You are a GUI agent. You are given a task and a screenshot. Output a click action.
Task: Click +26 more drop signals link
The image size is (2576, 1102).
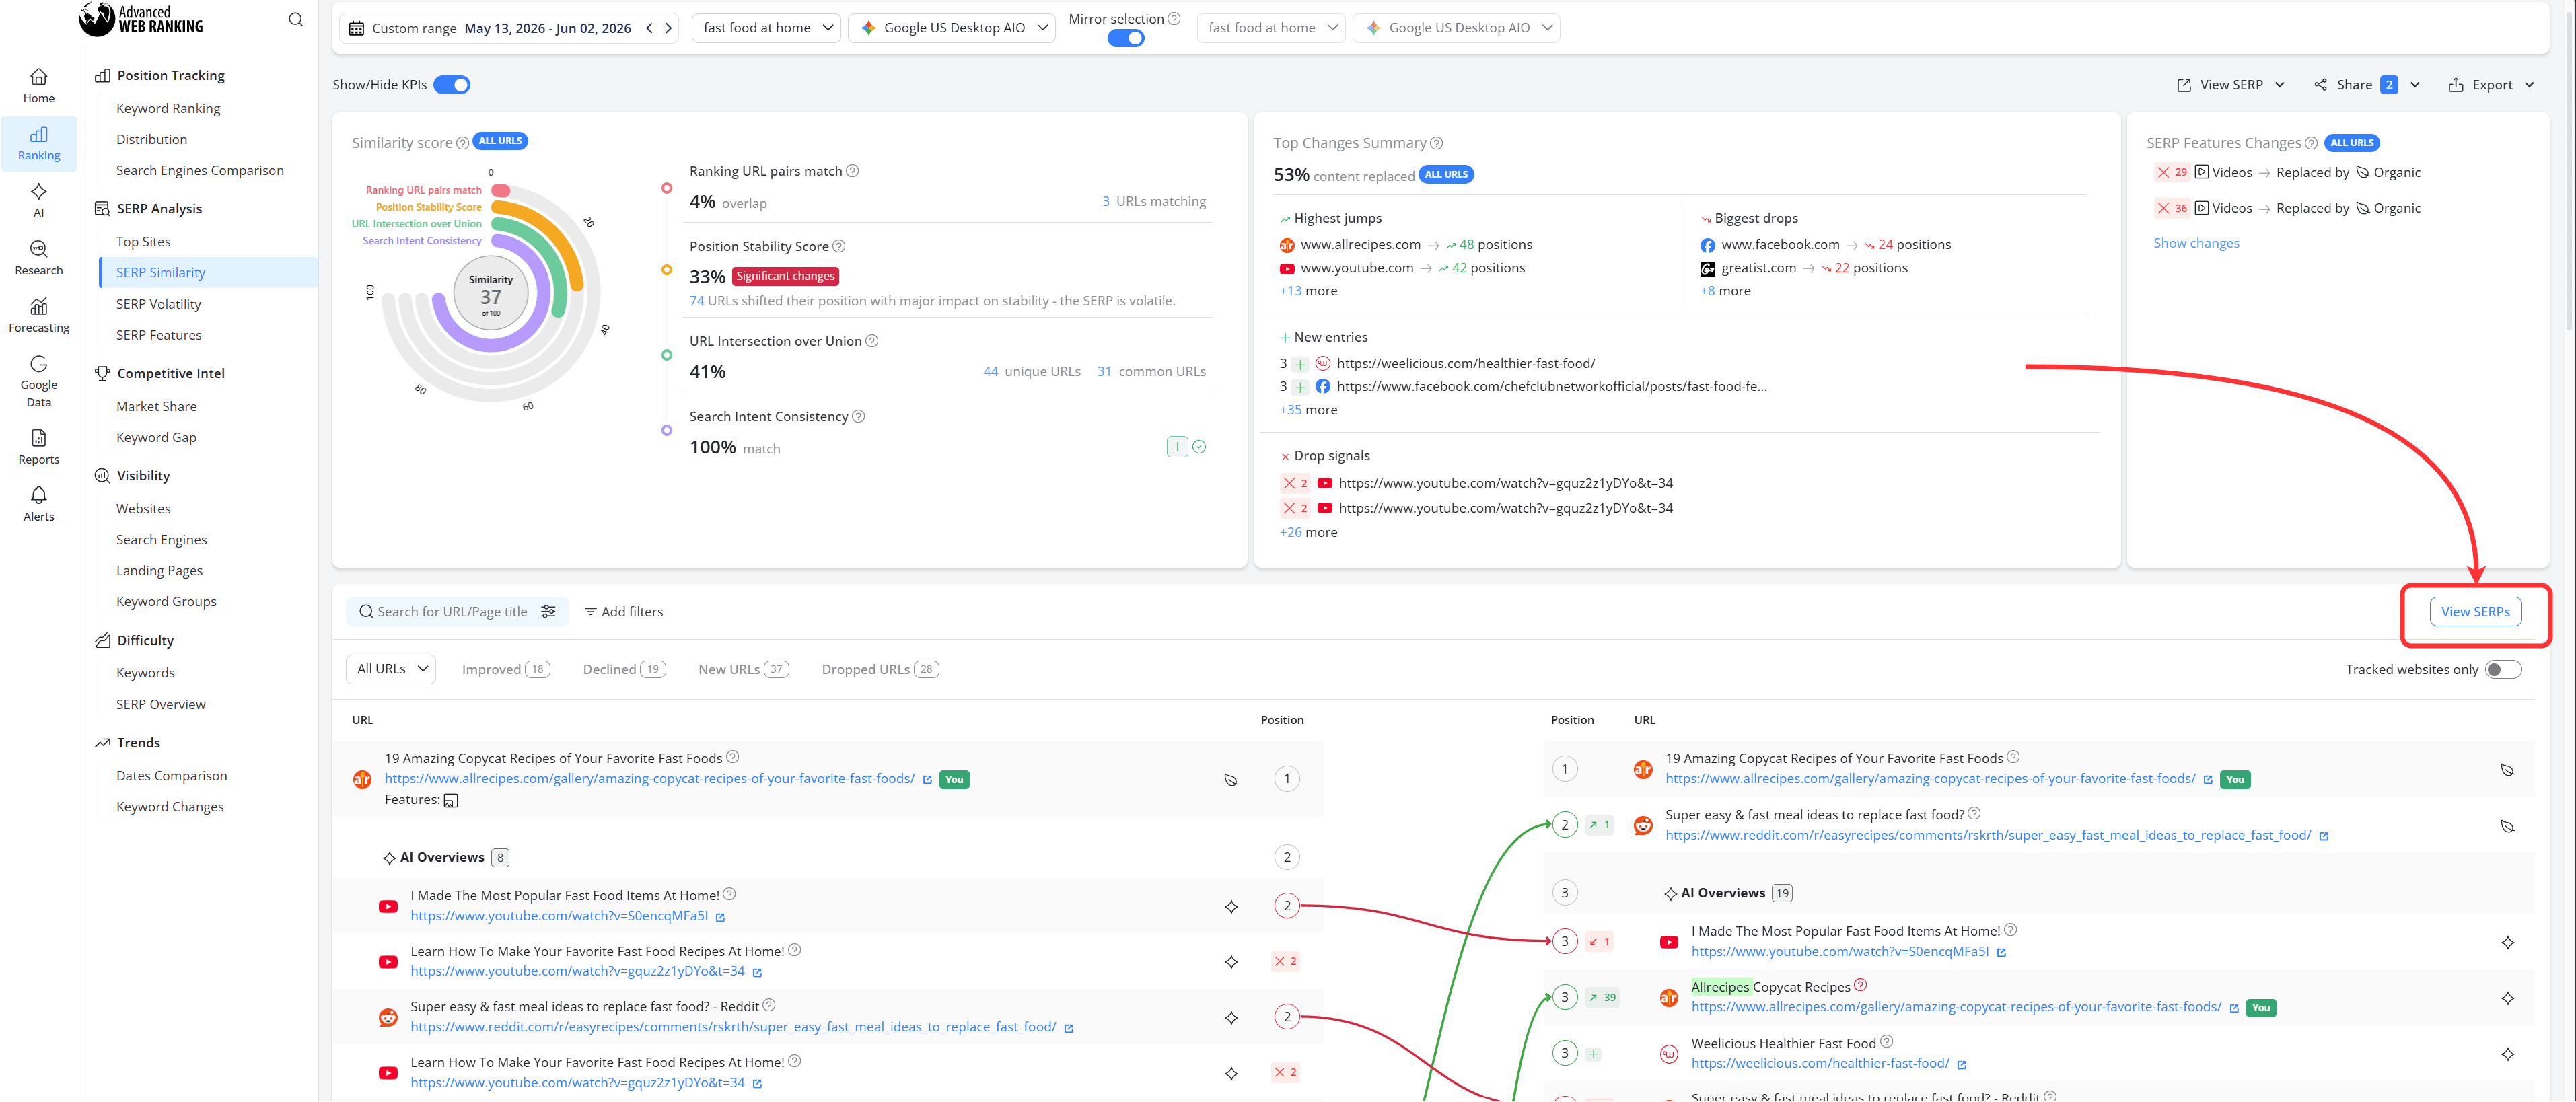(x=1308, y=532)
